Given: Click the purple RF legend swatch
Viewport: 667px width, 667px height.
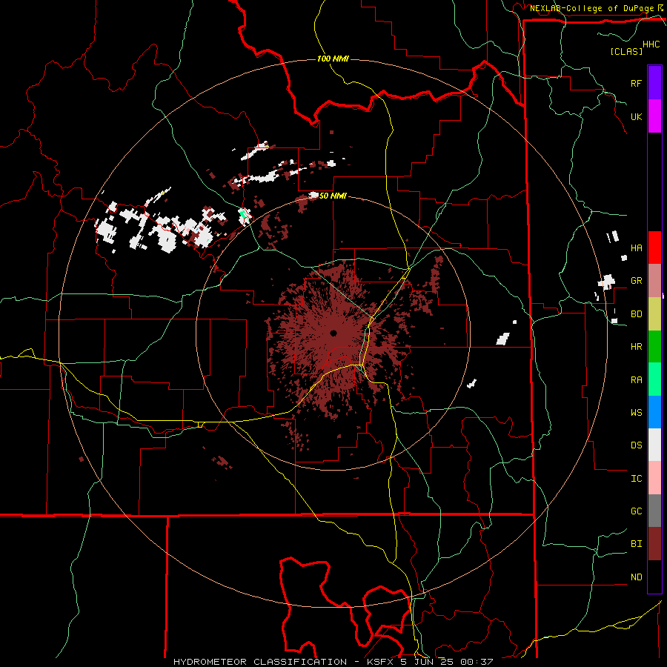Looking at the screenshot, I should click(654, 83).
